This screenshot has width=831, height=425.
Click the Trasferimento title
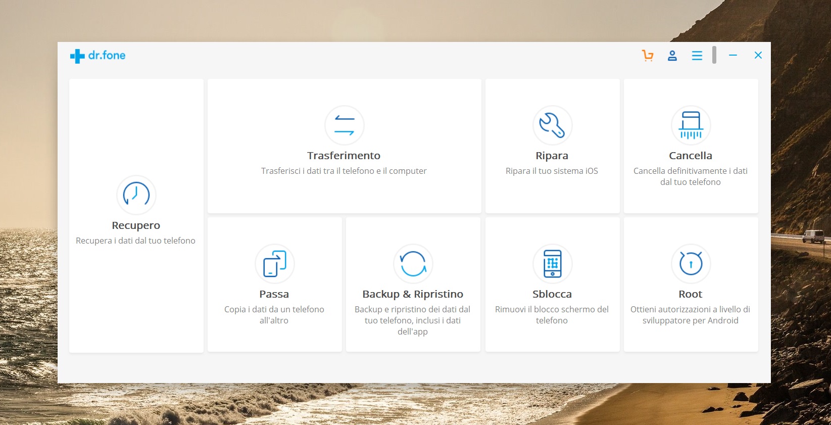coord(344,156)
